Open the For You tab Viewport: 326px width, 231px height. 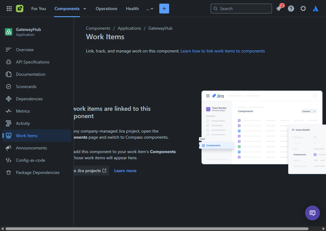[39, 8]
